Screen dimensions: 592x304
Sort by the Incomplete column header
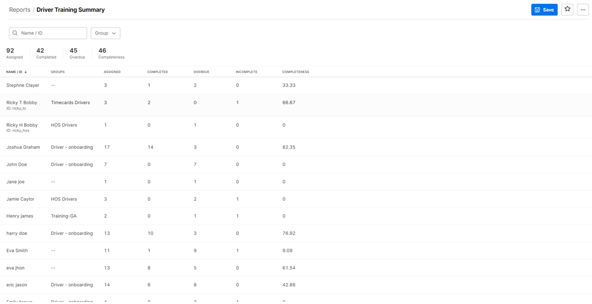[246, 72]
